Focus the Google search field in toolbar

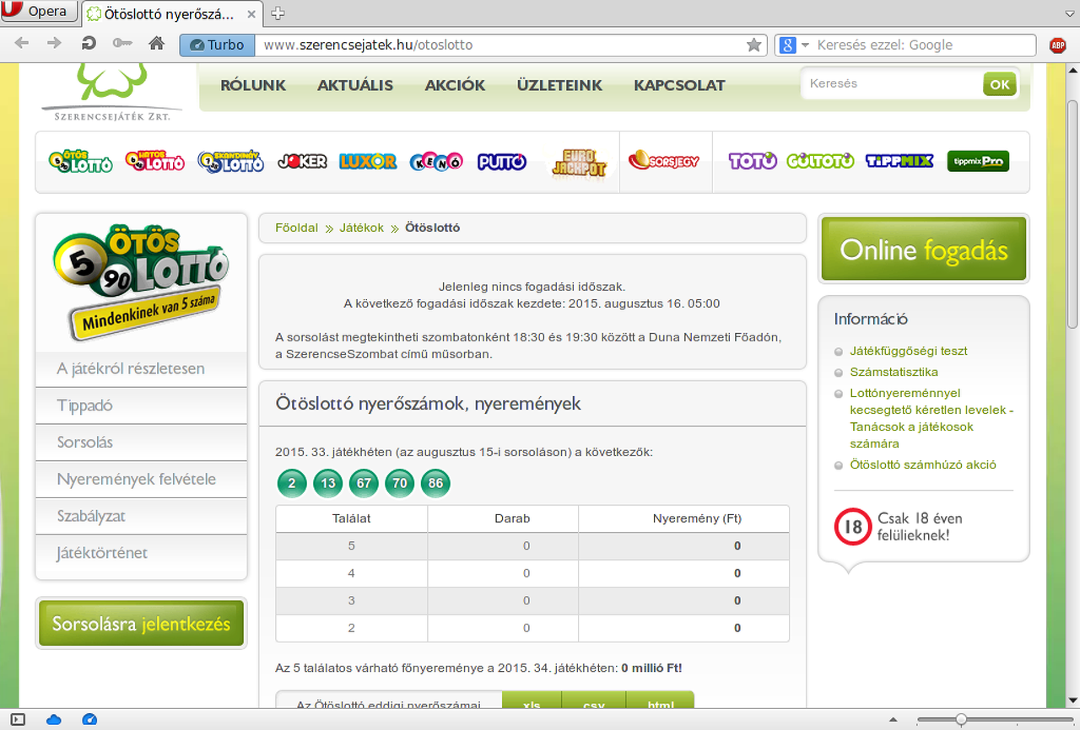point(922,45)
